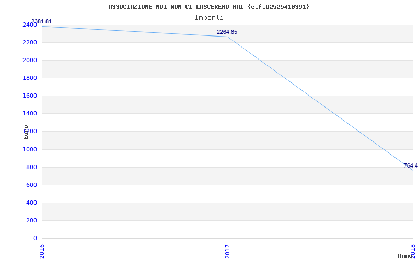Click the 1000 y-axis value
The image size is (418, 261).
pyautogui.click(x=30, y=149)
